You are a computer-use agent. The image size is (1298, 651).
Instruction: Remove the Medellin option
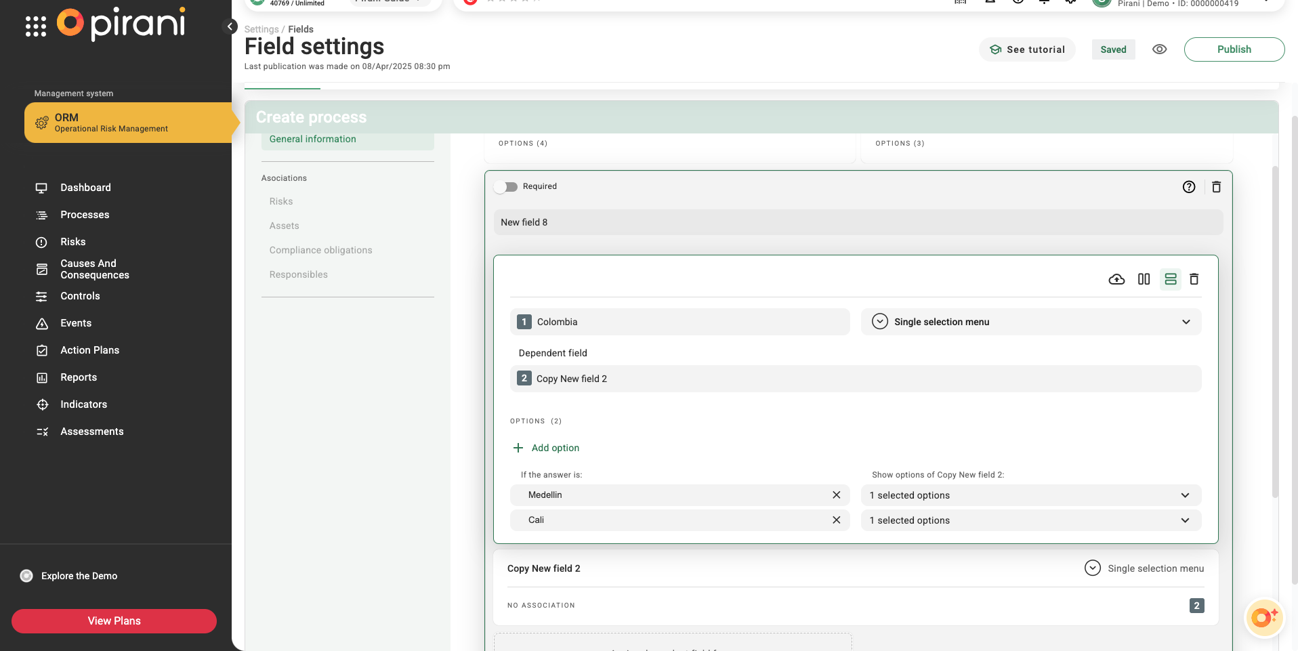click(836, 495)
